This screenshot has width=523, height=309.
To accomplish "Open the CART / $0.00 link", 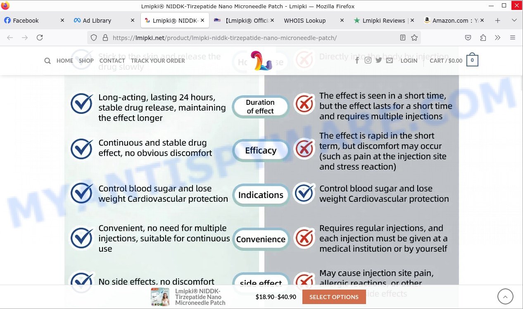I will point(446,61).
